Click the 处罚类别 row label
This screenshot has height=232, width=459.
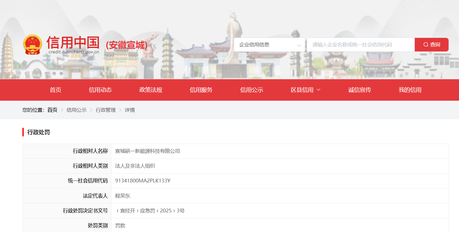tap(98, 225)
